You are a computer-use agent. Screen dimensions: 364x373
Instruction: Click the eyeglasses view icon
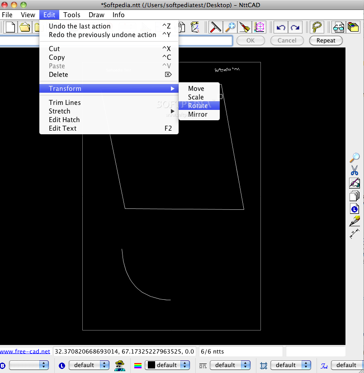(x=338, y=27)
